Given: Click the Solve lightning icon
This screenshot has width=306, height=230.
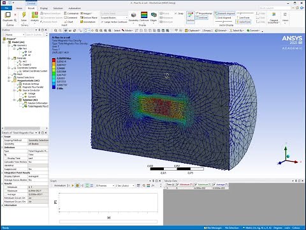Looking at the screenshot, I should click(x=24, y=15).
